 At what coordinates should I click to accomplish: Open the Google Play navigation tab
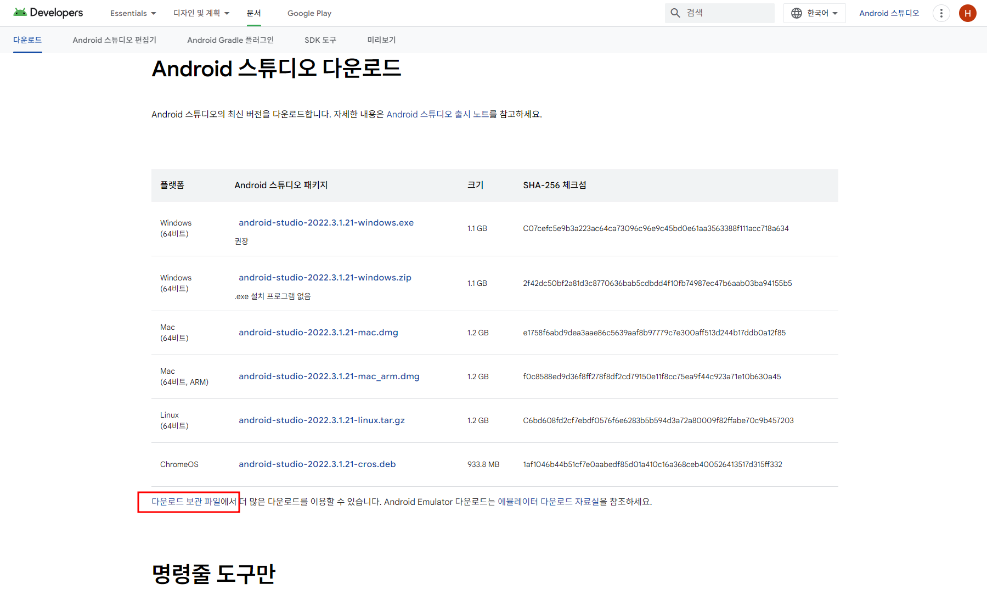coord(309,13)
